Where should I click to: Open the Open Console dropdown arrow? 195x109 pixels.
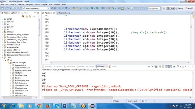pyautogui.click(x=186, y=67)
